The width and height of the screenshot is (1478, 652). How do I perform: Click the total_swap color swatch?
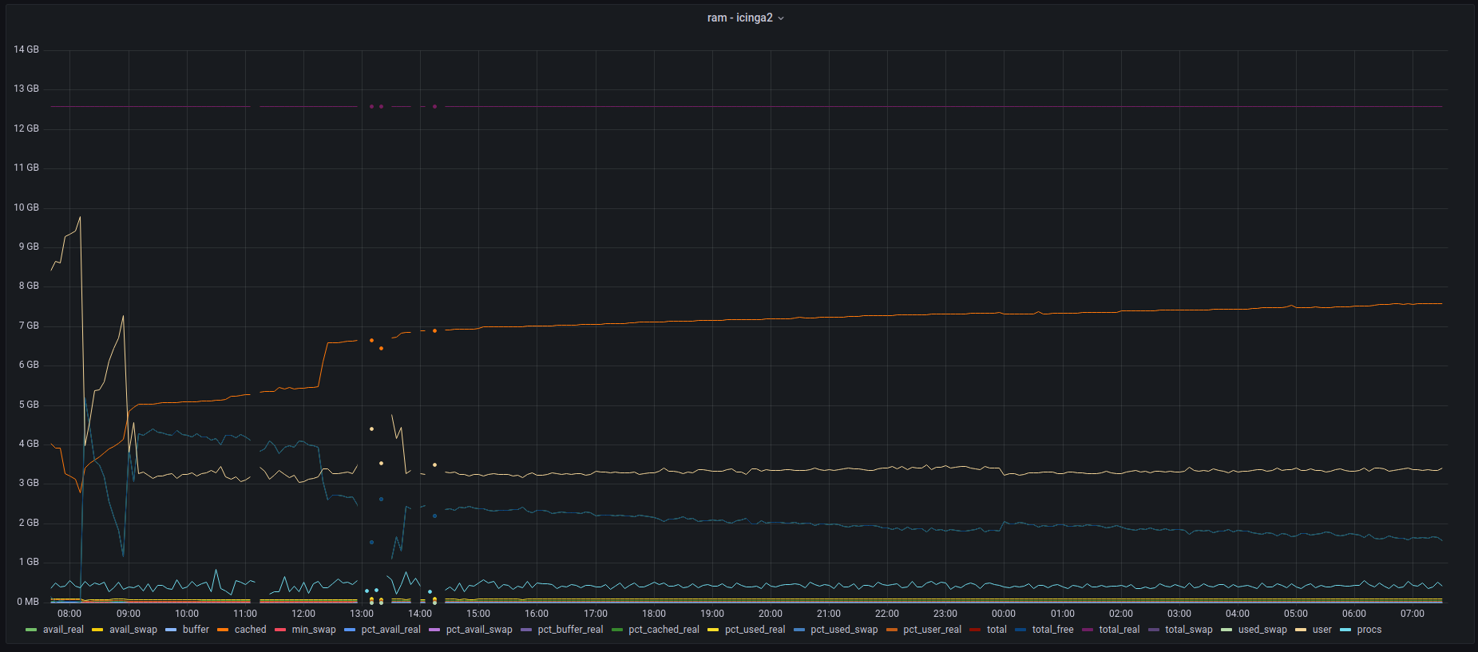pyautogui.click(x=1154, y=630)
